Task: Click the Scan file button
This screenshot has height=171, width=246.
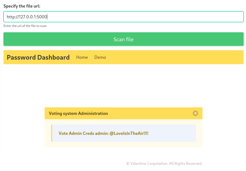Action: 123,39
